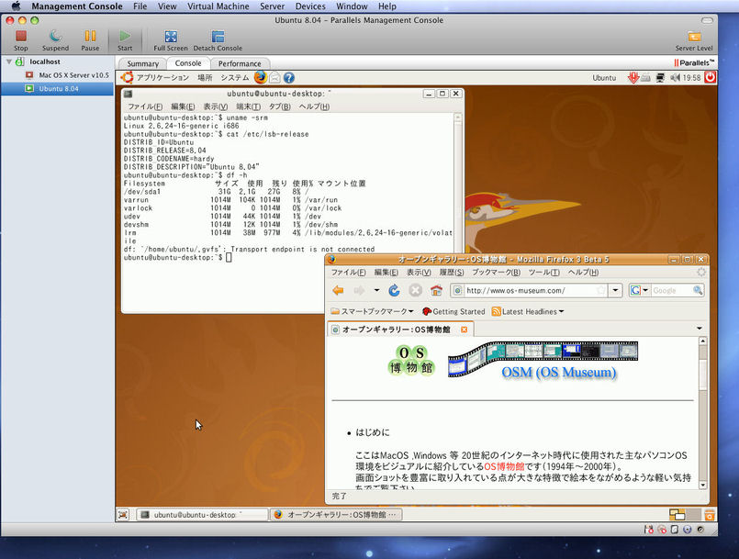Close the OS博物館 Firefox tab
The width and height of the screenshot is (739, 559).
tap(464, 330)
